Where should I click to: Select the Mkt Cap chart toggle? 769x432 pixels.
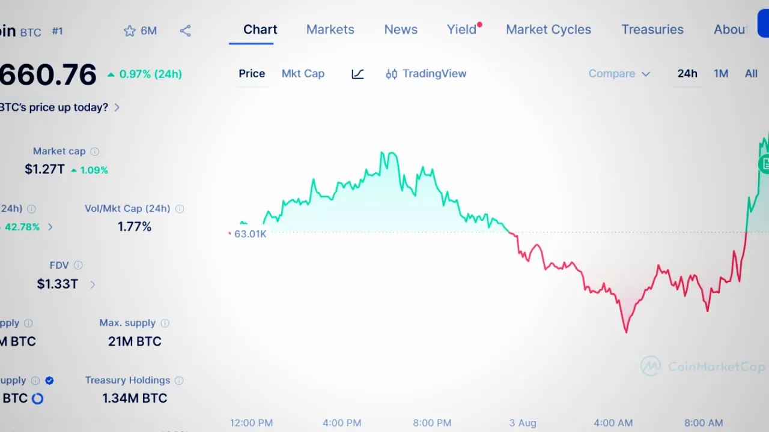pyautogui.click(x=303, y=74)
